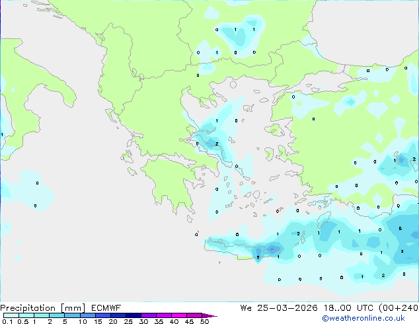Viewport: 419px width, 324px height.
Task: Choose the 2–5 mm turquoise legend segment
Action: pos(57,315)
